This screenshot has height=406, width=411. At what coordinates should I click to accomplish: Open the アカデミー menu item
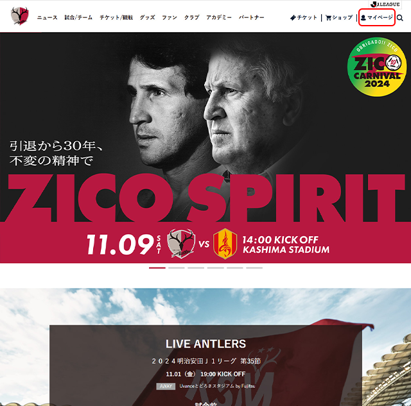[x=219, y=17]
